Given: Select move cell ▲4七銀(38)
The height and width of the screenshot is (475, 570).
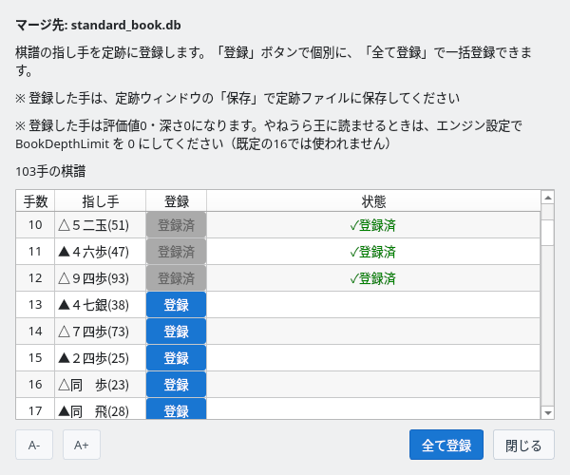Looking at the screenshot, I should pyautogui.click(x=101, y=305).
